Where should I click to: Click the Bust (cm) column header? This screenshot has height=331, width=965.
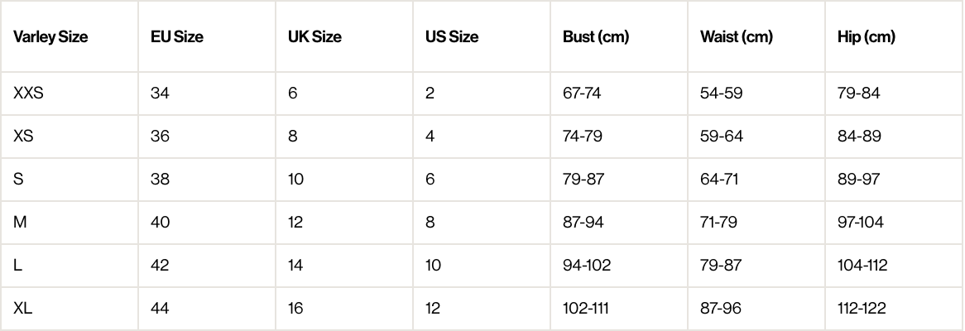click(596, 37)
